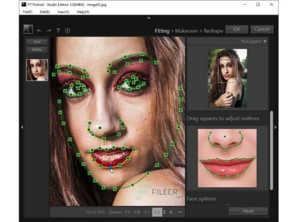Select the 1:2 zoom ratio field
The height and width of the screenshot is (222, 297).
tap(157, 212)
